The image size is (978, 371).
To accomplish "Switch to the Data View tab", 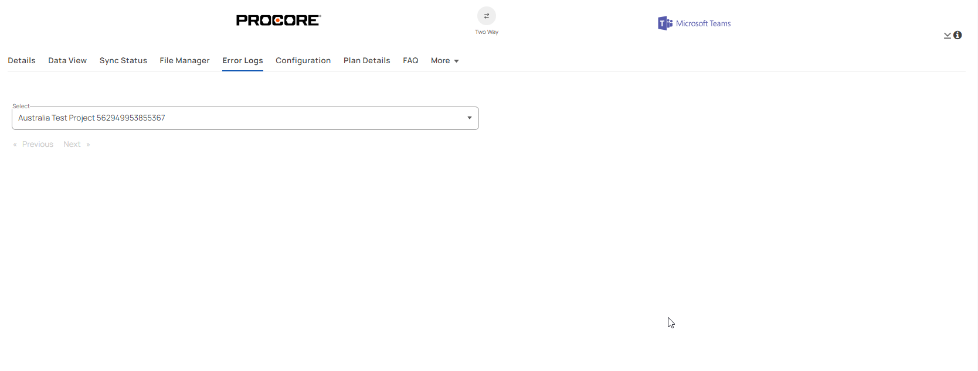I will point(67,61).
